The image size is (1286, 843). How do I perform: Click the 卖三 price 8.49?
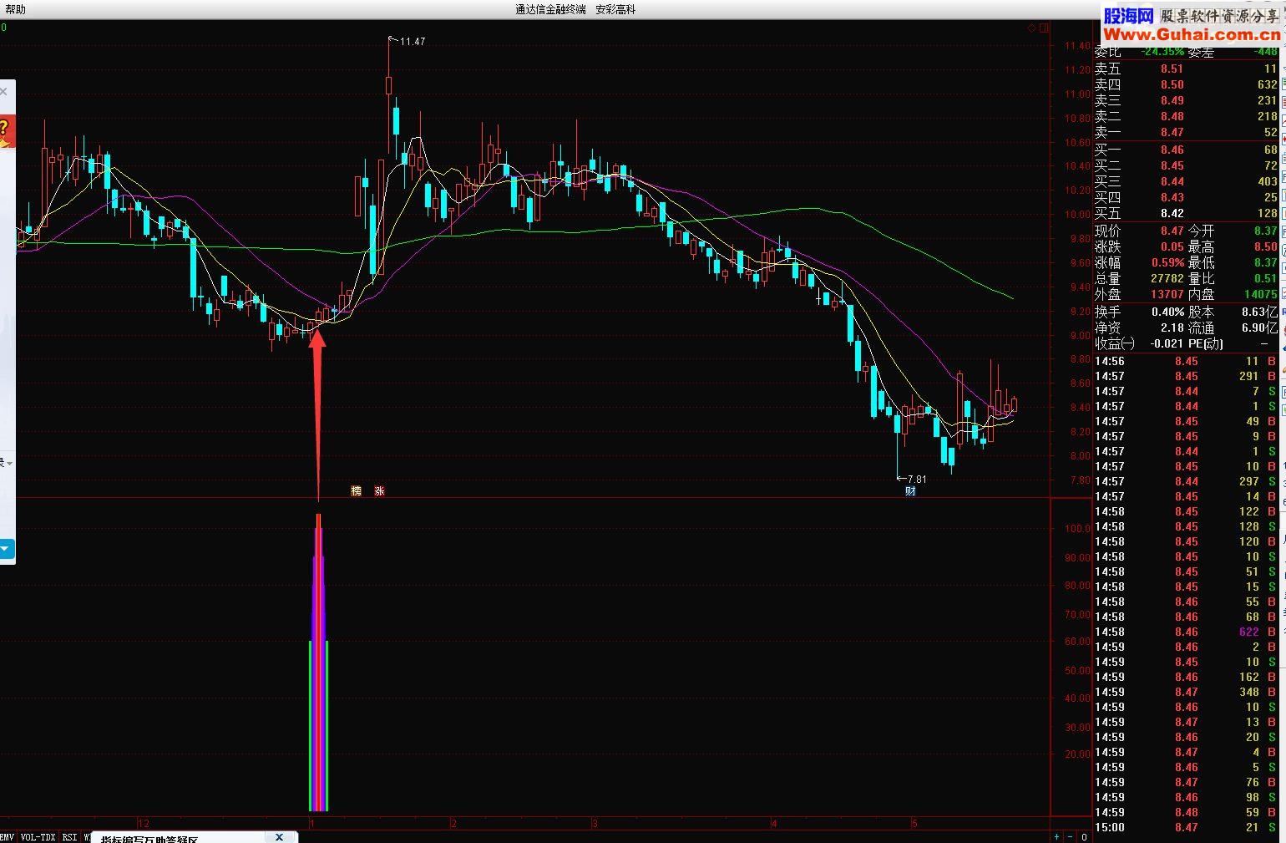coord(1172,100)
